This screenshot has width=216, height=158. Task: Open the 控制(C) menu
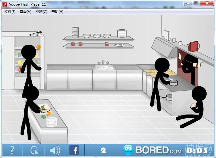click(x=41, y=12)
